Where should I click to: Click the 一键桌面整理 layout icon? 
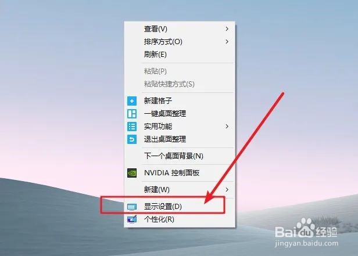pos(132,114)
